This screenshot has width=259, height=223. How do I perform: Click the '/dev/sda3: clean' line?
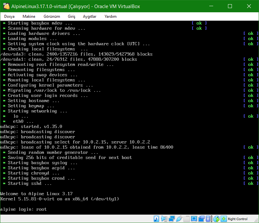76,54
